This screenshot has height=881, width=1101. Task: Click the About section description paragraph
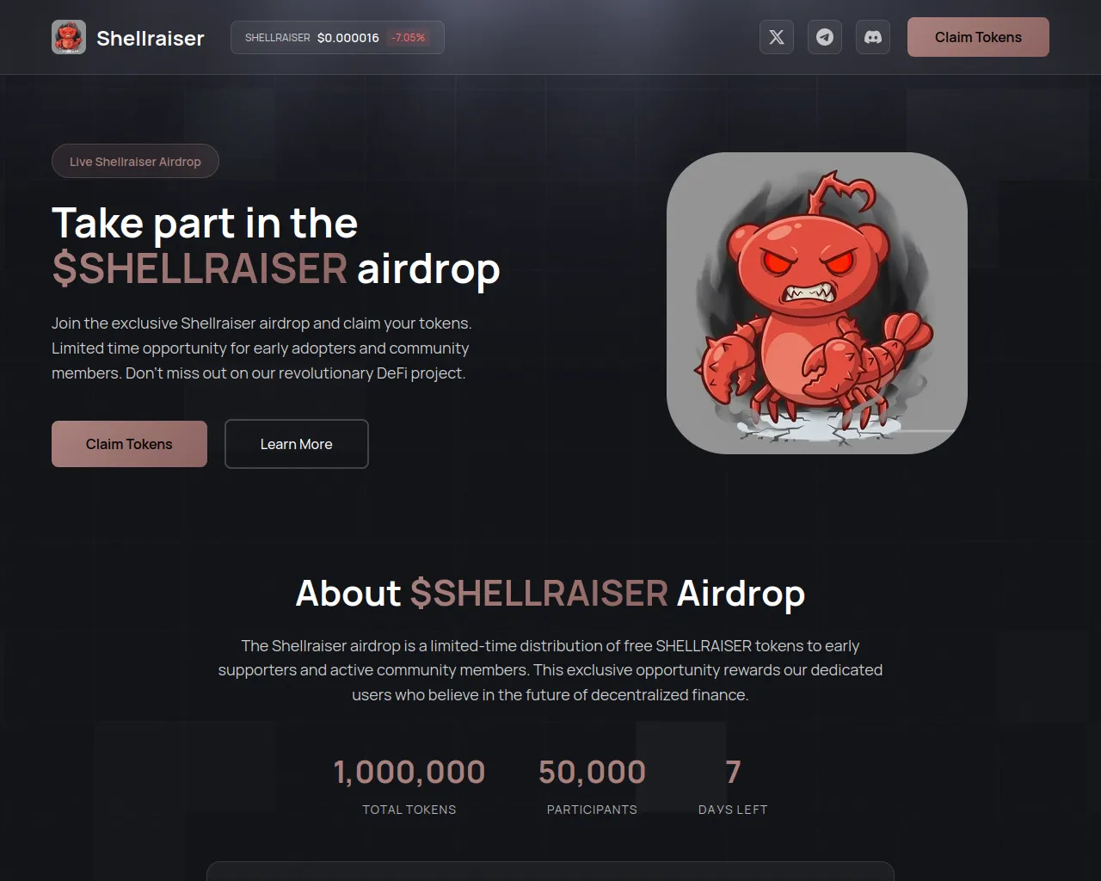click(550, 670)
